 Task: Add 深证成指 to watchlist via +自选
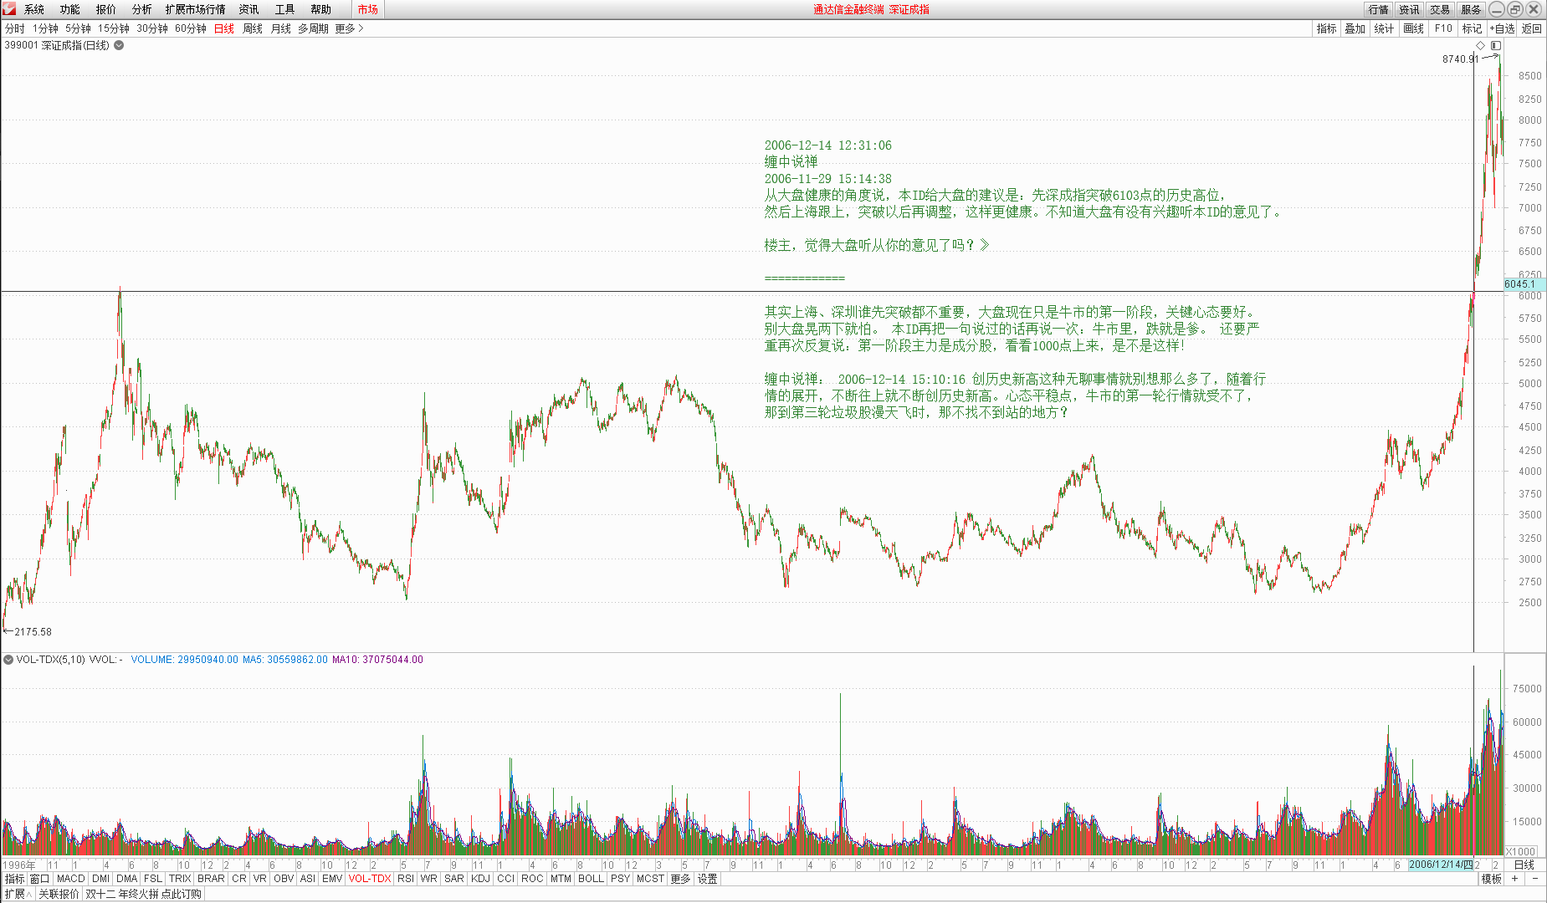coord(1502,28)
